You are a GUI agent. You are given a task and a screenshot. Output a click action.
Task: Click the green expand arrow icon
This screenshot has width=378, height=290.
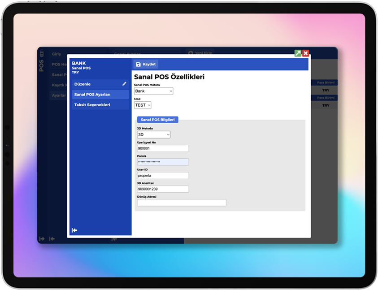pos(298,53)
